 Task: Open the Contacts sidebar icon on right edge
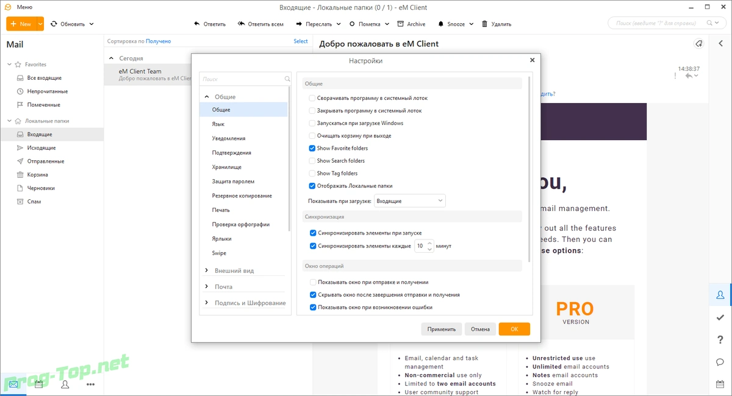click(x=720, y=295)
